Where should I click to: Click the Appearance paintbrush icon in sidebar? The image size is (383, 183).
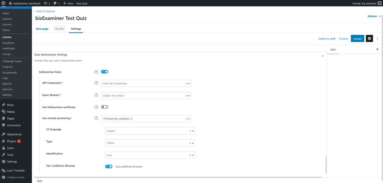[3, 134]
